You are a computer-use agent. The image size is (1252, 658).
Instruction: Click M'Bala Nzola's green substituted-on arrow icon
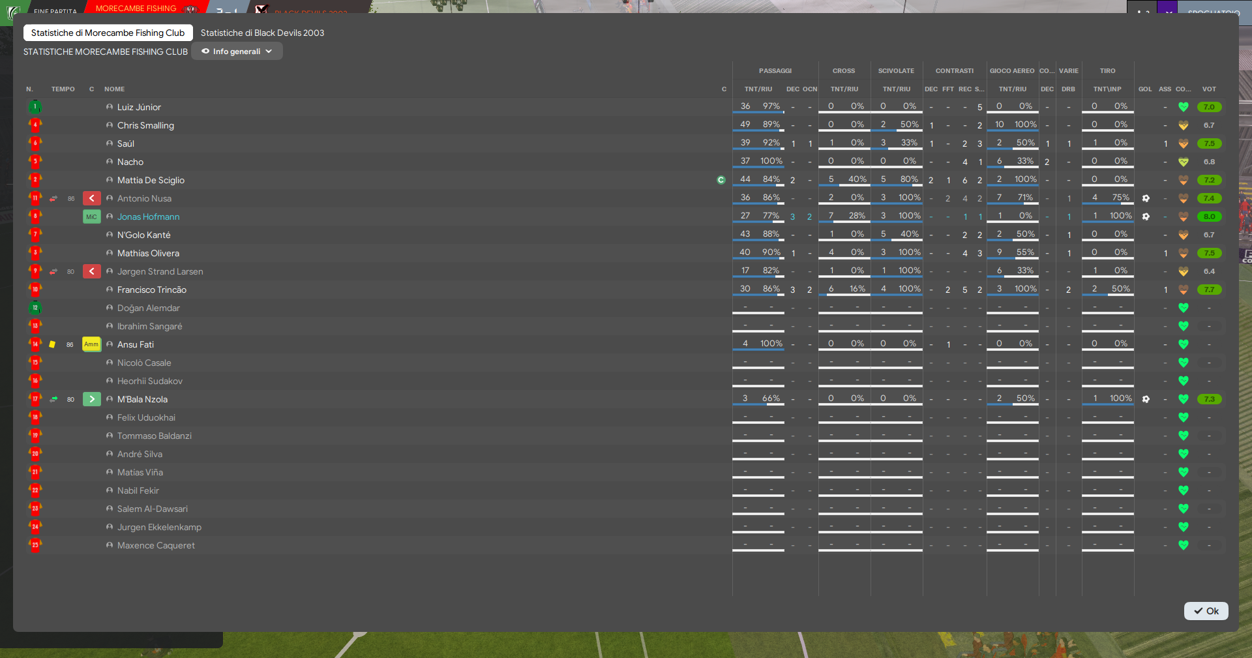pyautogui.click(x=92, y=399)
